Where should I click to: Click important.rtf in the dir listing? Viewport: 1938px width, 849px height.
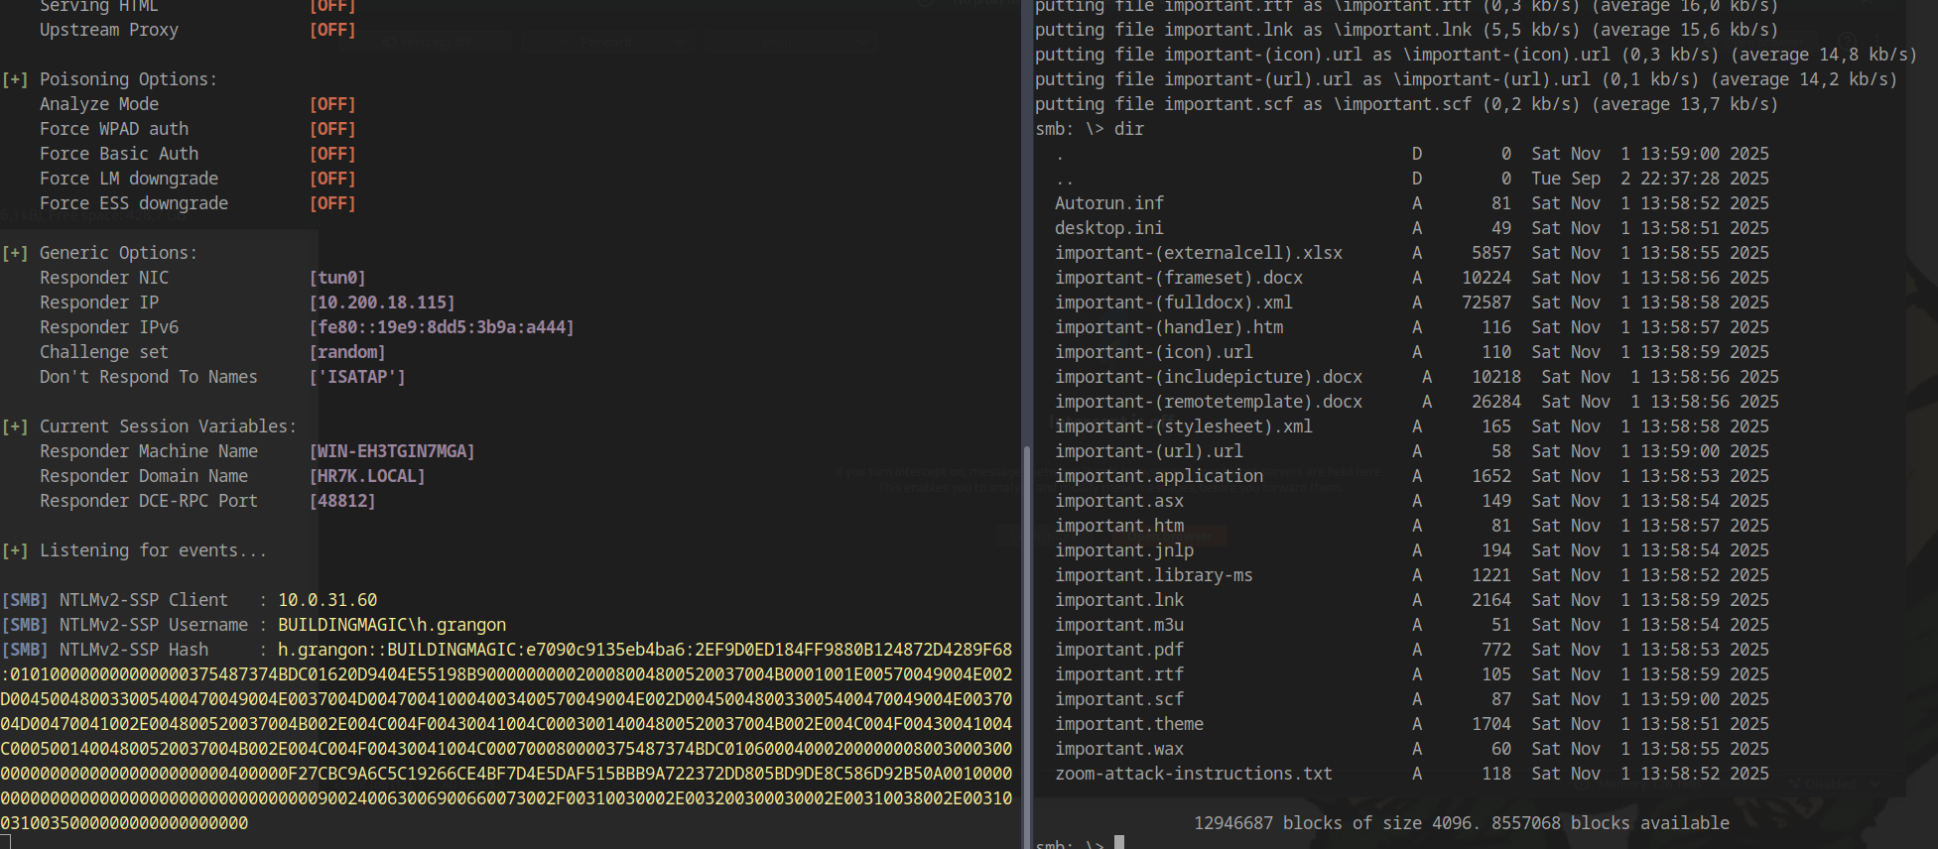click(1119, 674)
